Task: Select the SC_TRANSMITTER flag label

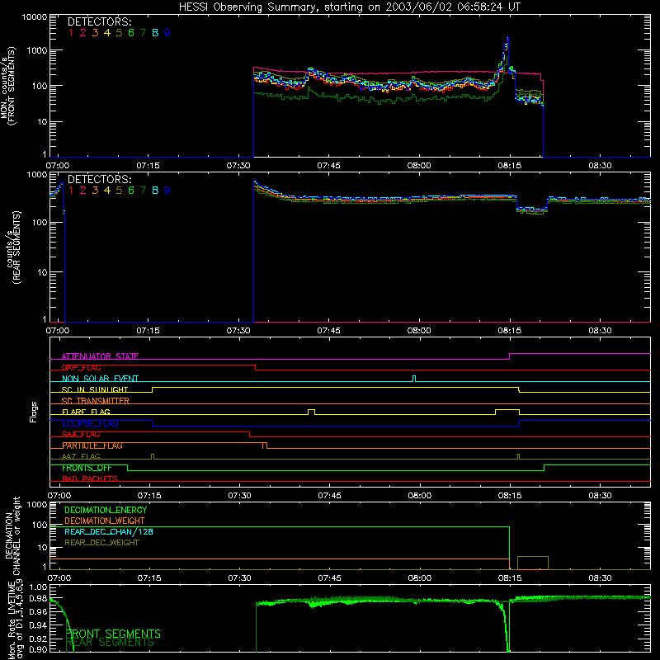Action: tap(96, 401)
